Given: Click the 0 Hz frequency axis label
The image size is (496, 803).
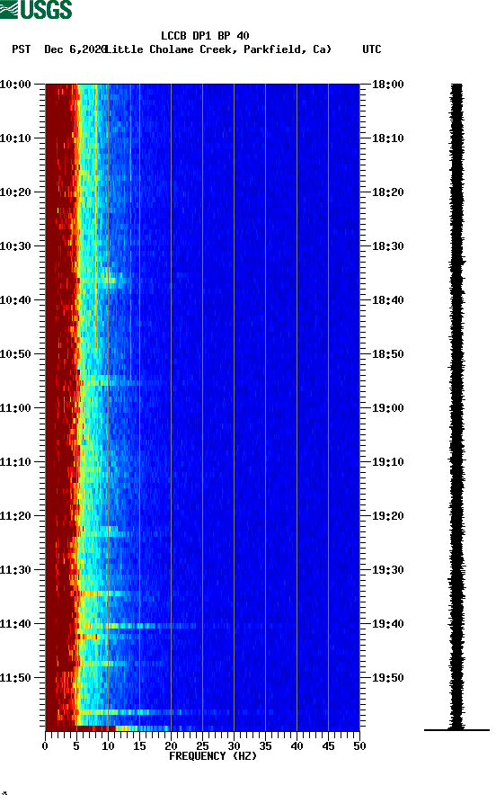Looking at the screenshot, I should tap(45, 746).
